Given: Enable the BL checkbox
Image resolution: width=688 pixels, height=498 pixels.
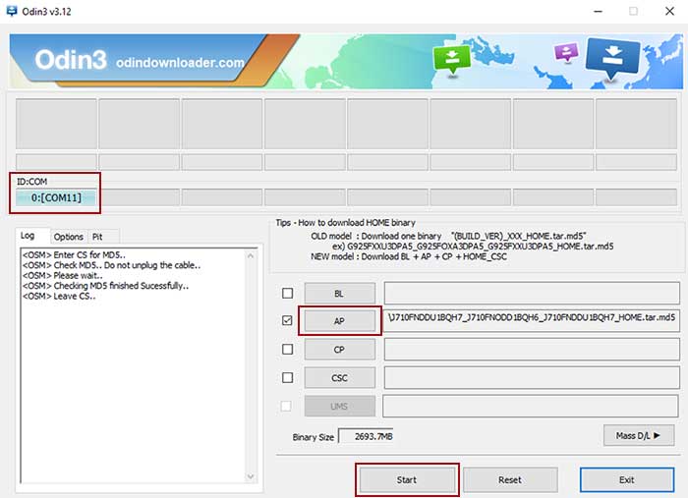Looking at the screenshot, I should (x=287, y=293).
